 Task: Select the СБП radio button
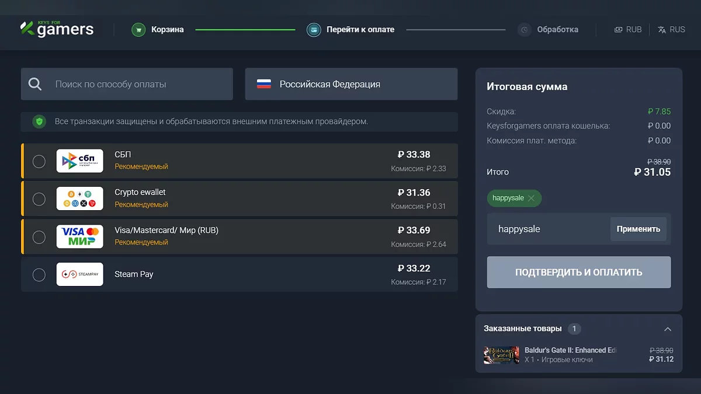(39, 162)
